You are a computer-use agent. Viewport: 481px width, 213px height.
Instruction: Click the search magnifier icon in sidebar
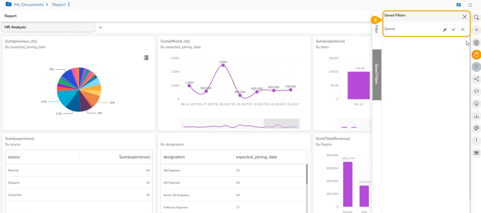pyautogui.click(x=476, y=18)
